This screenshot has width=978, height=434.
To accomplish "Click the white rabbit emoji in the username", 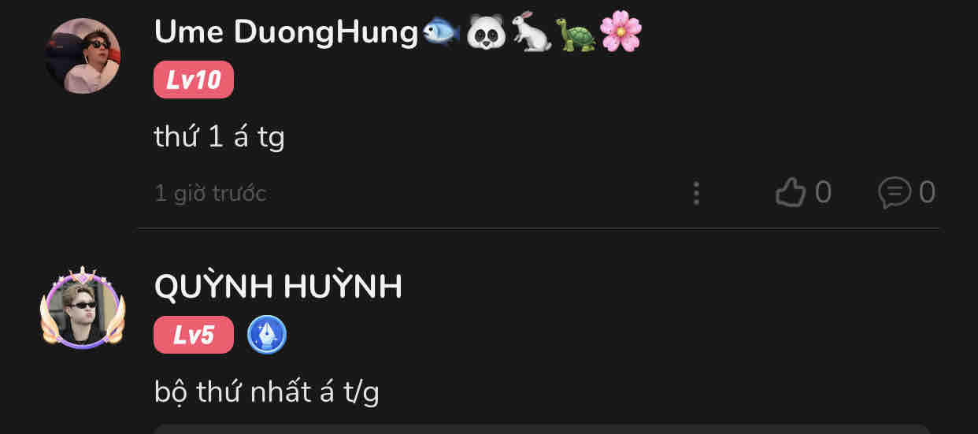I will [x=531, y=32].
